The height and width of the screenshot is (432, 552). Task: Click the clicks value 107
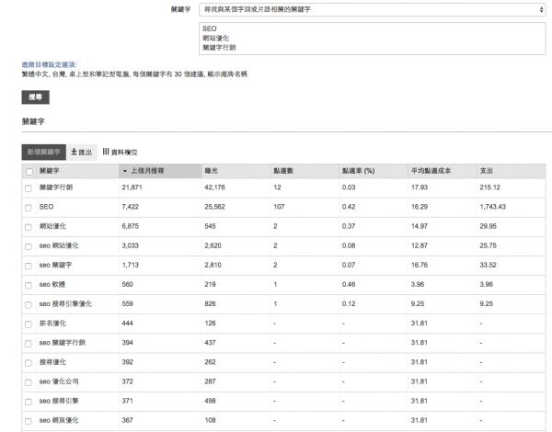279,207
